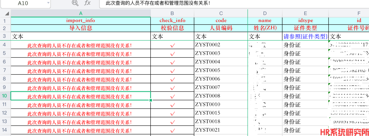Click cell ZYST0008

pyautogui.click(x=221, y=96)
